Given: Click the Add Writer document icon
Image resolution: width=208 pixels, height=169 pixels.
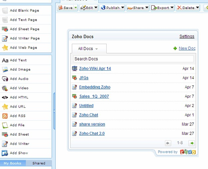Looking at the screenshot, I should click(5, 144).
